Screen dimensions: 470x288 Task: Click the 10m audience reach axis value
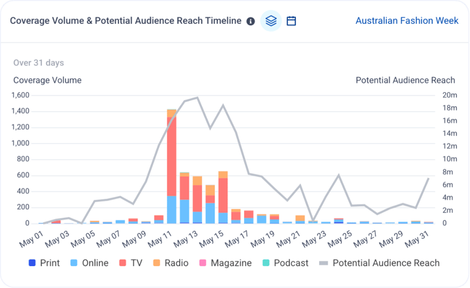tap(449, 159)
